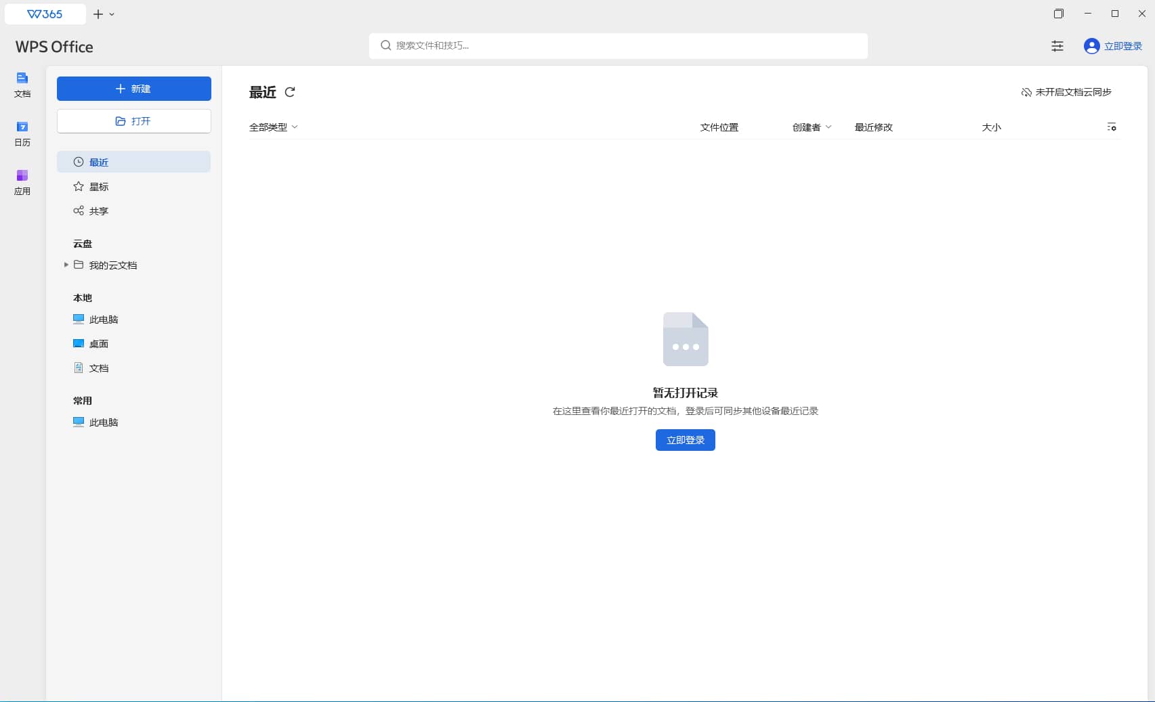Image resolution: width=1155 pixels, height=702 pixels.
Task: Open 桌面 under local locations
Action: pos(99,344)
